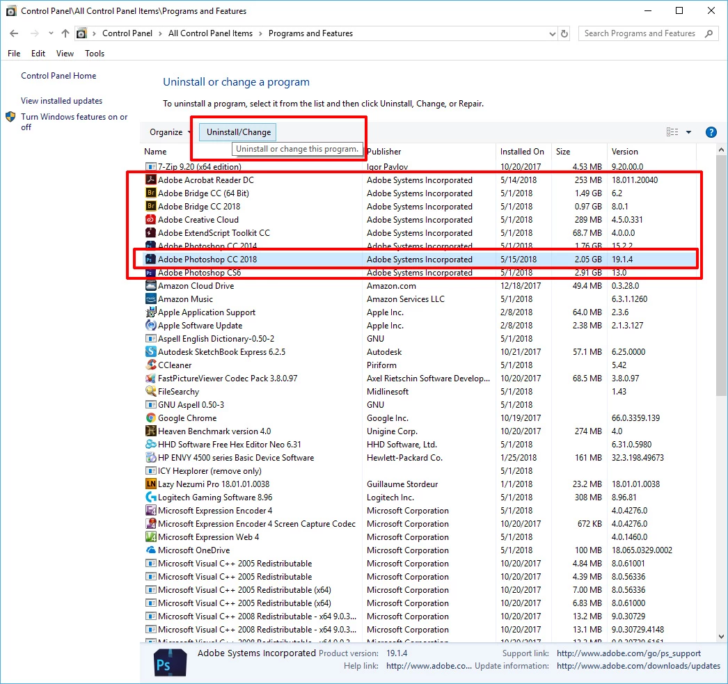Click the Logitech Gaming Software icon
This screenshot has height=684, width=728.
click(x=150, y=497)
